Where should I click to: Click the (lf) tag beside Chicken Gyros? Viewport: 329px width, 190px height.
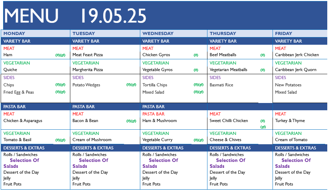click(x=196, y=55)
